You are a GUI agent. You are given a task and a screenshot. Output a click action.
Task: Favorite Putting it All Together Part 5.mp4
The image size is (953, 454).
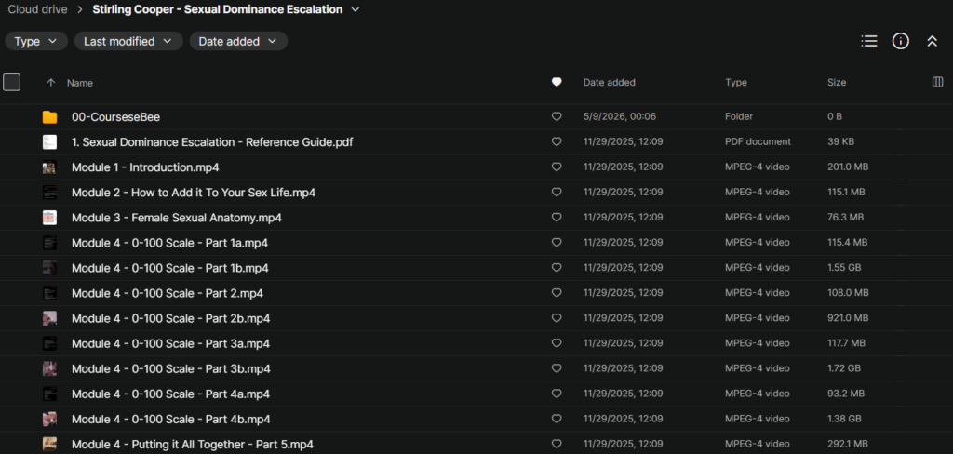[557, 445]
